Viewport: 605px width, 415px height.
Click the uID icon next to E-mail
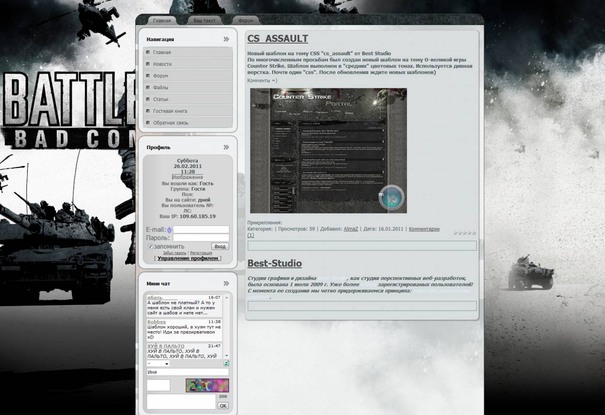169,230
